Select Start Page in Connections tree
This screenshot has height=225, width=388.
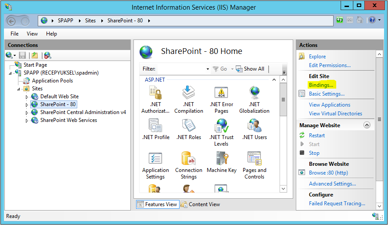[35, 65]
